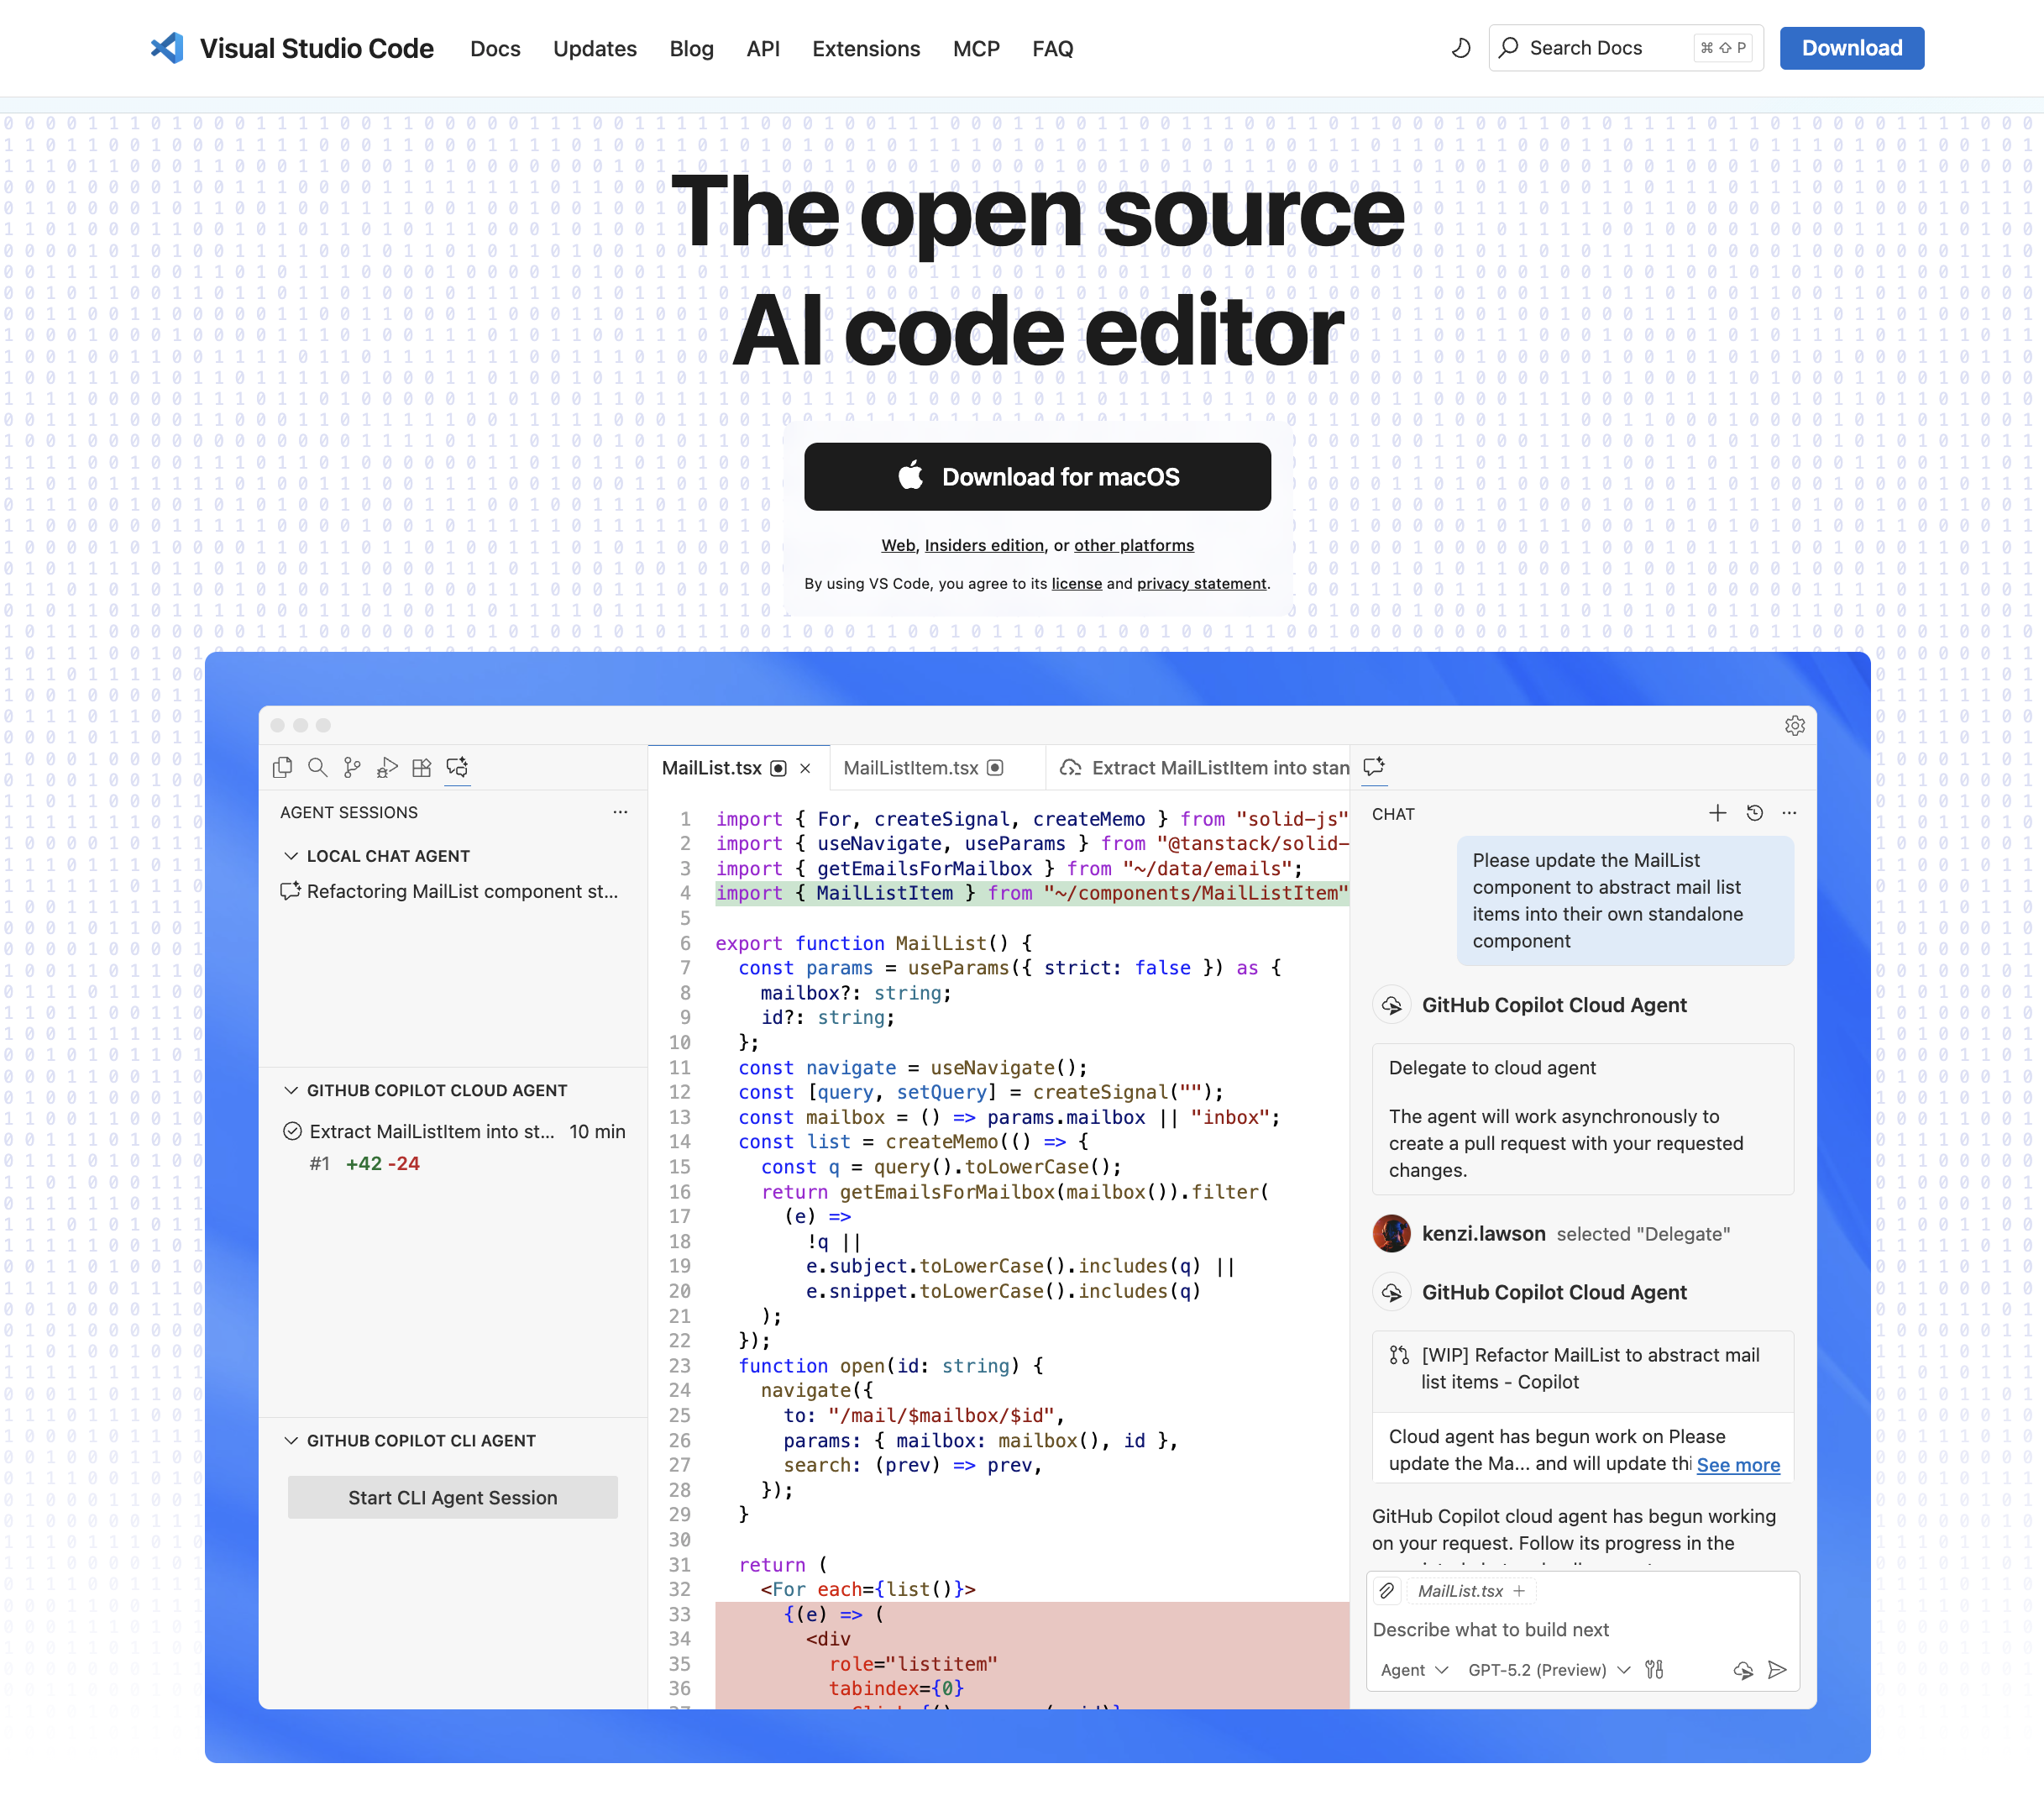The image size is (2044, 1811).
Task: Open the GPT-5.2 (Preview) model dropdown
Action: click(x=1549, y=1670)
